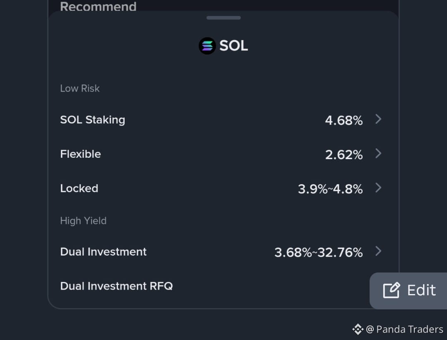This screenshot has height=340, width=447.
Task: Click the 2.62% flexible rate
Action: (344, 154)
